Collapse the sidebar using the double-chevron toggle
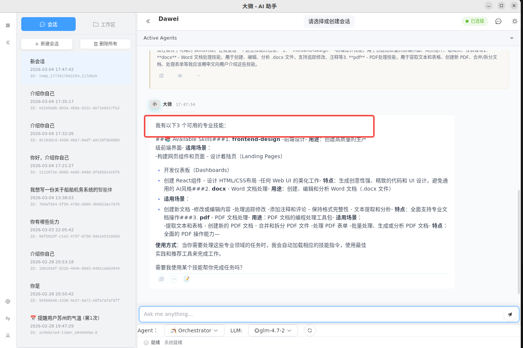 point(8,43)
